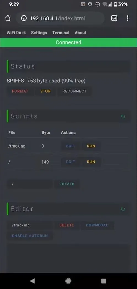
Task: Tap the browser home icon
Action: pos(8,18)
